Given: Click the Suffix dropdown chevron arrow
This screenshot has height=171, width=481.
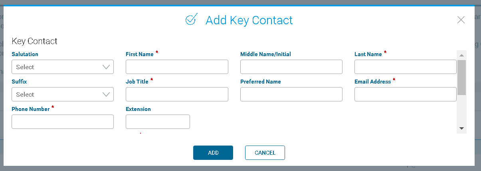Looking at the screenshot, I should click(106, 94).
